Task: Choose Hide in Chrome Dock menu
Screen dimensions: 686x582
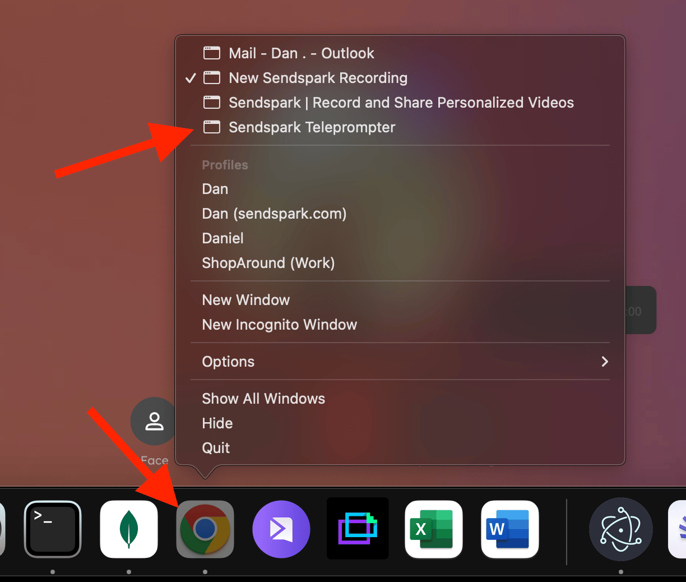Action: point(400,423)
